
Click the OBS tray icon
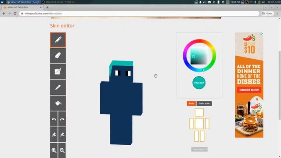pos(247,2)
